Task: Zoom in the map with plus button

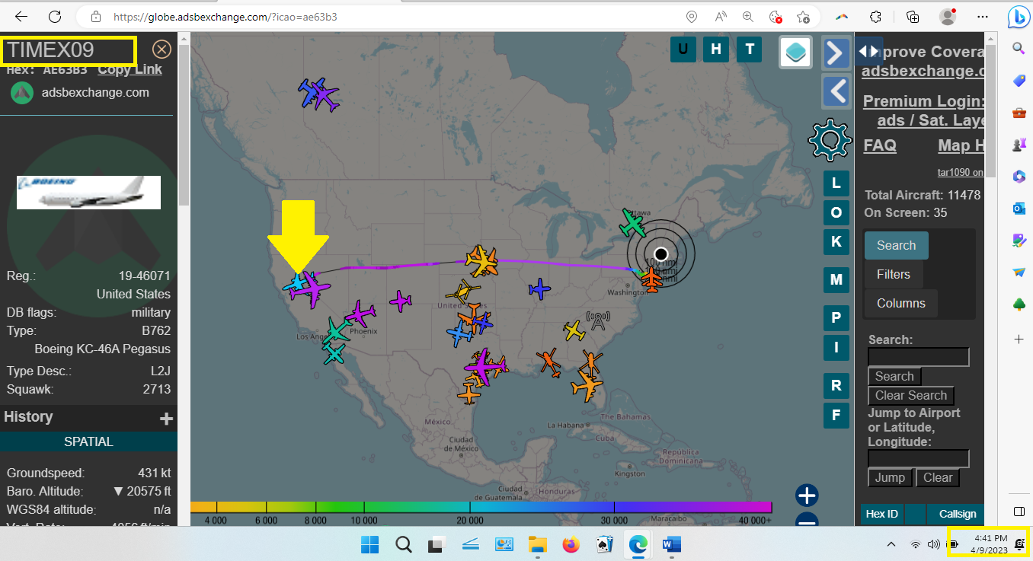Action: [x=807, y=496]
